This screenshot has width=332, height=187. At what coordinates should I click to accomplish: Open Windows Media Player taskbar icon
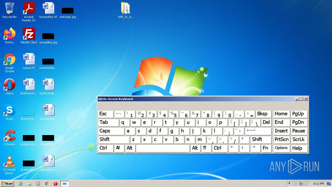tap(38, 184)
